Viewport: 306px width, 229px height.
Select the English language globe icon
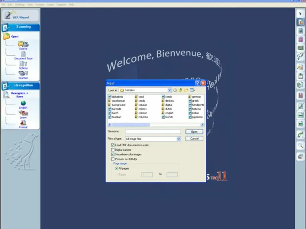click(x=23, y=103)
